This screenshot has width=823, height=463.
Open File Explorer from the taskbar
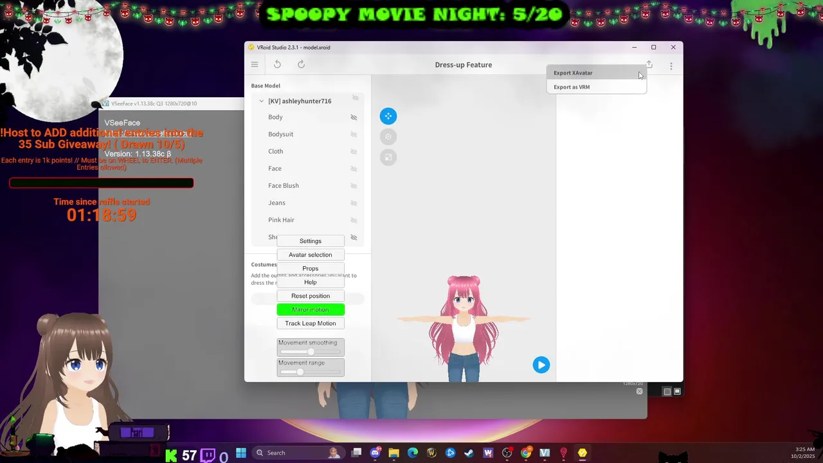click(394, 453)
